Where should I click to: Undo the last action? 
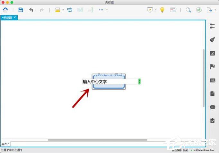31,10
